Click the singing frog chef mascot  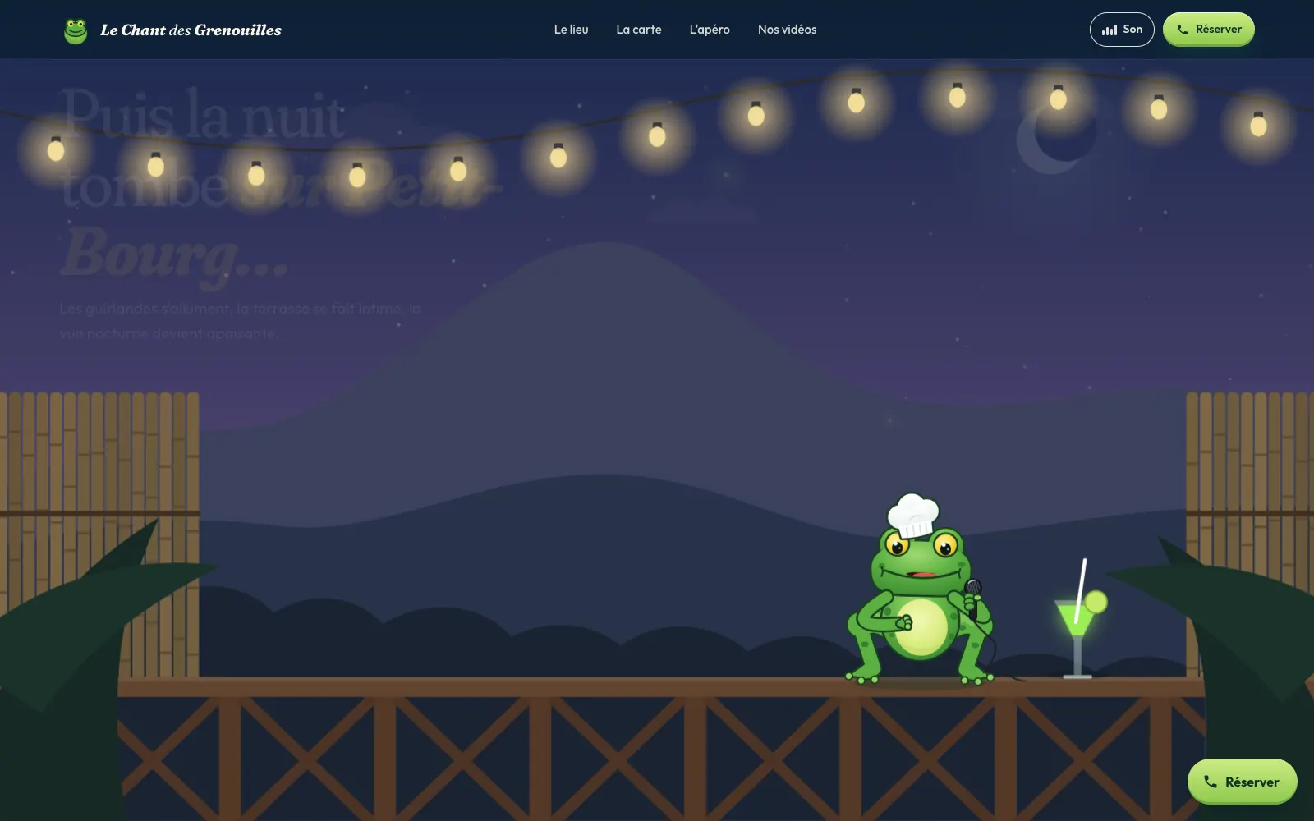pos(920,589)
